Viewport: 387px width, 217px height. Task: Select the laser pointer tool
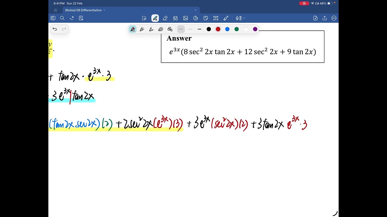[226, 18]
